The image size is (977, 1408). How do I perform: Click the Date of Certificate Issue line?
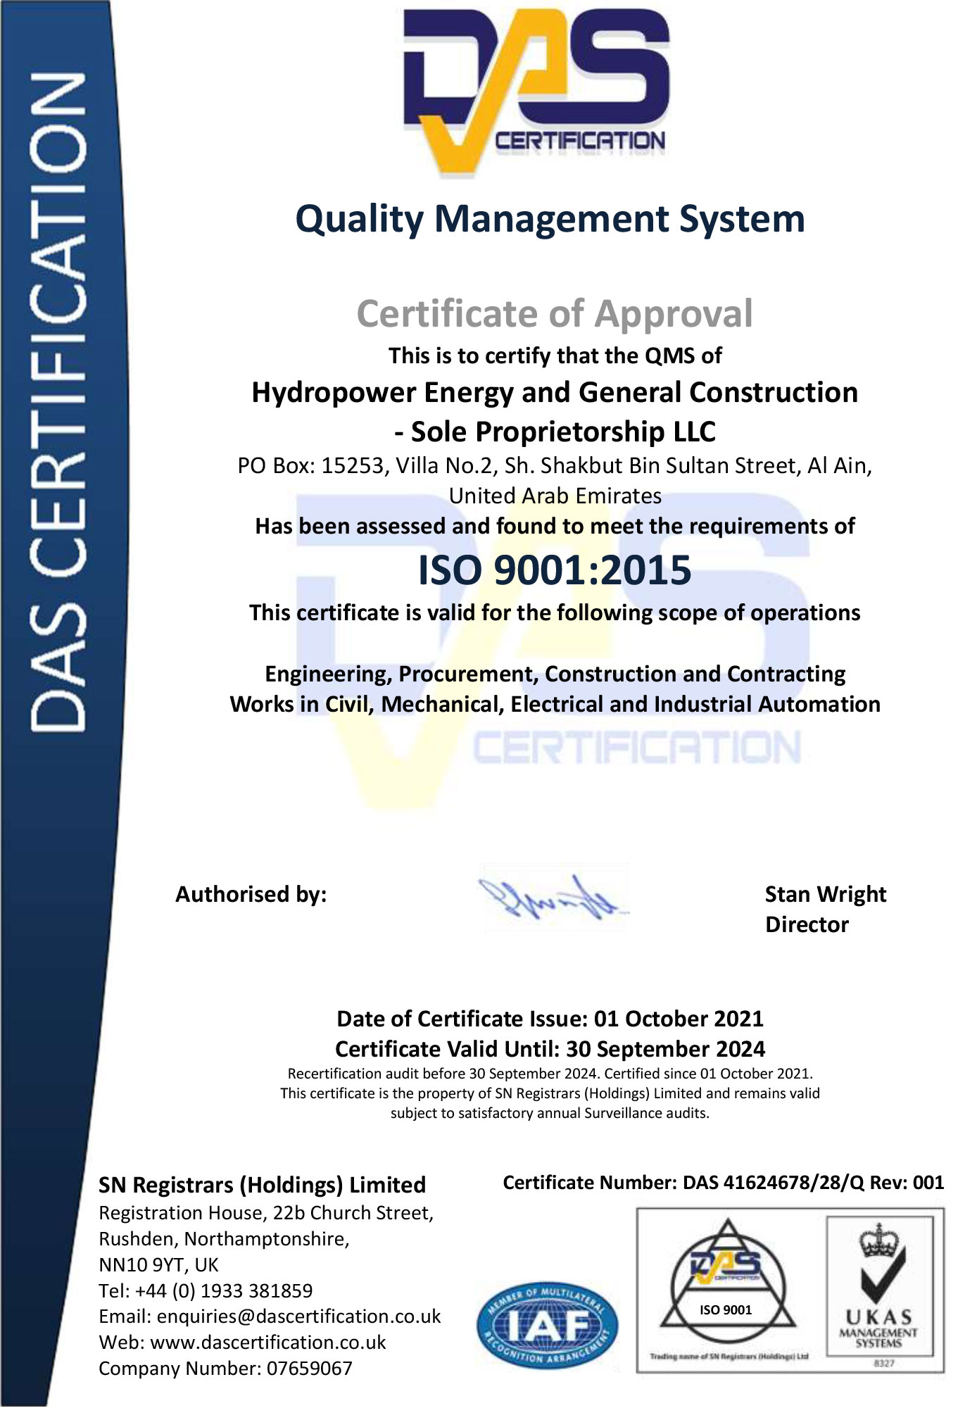(550, 1019)
